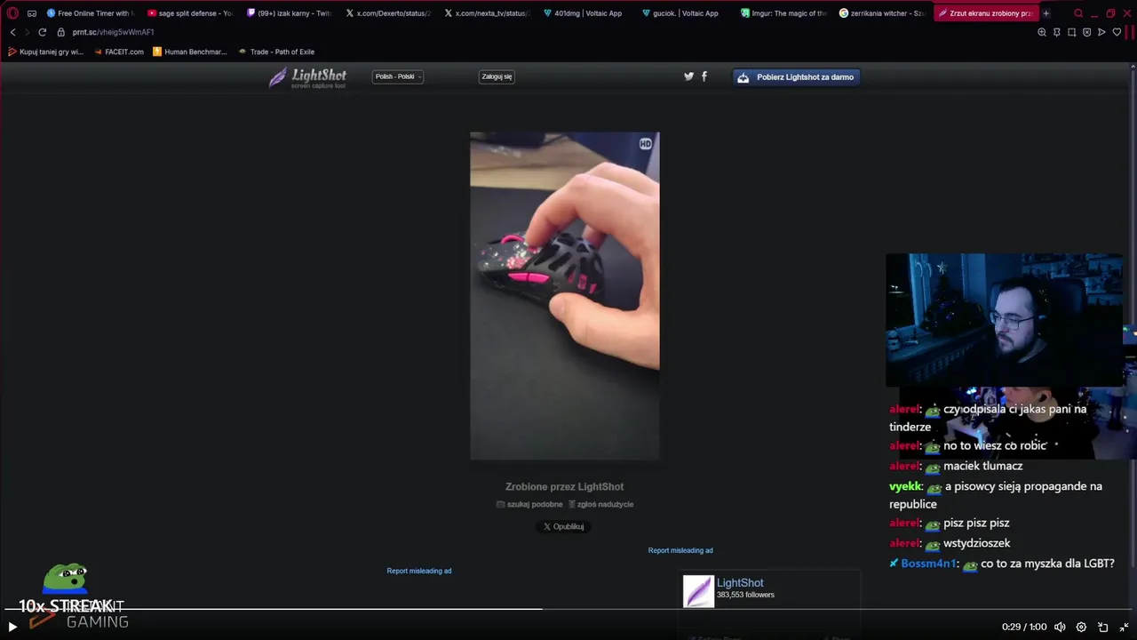
Task: Go back with the browser back arrow
Action: [12, 32]
